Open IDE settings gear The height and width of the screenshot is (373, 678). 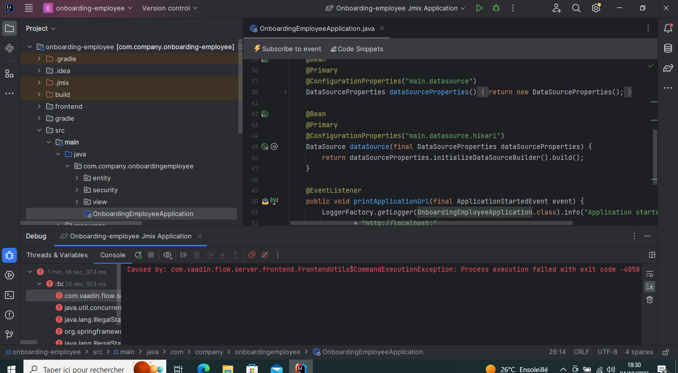point(596,8)
